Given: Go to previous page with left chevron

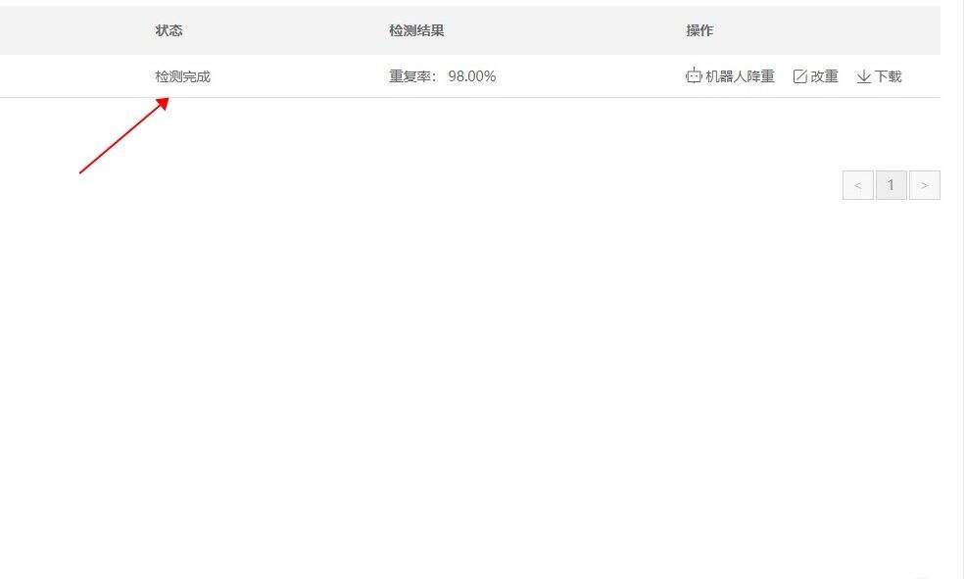Looking at the screenshot, I should [857, 185].
